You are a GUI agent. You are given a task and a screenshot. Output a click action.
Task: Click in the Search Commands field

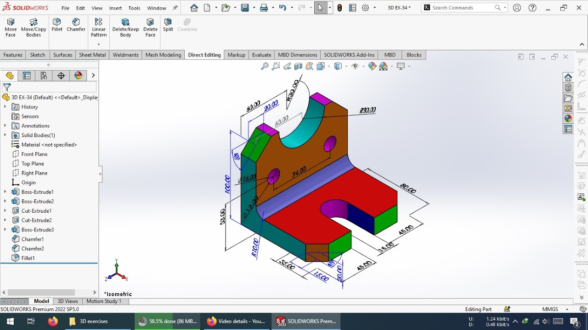point(463,8)
